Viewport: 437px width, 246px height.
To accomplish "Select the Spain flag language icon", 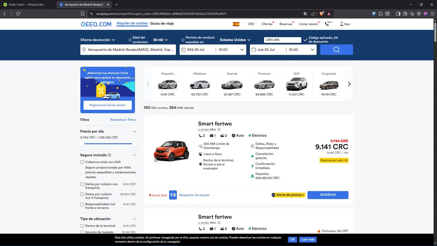I will [236, 24].
